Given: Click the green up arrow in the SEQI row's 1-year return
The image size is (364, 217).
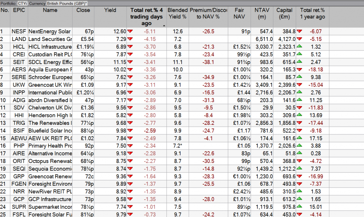Looking at the screenshot, I should coord(299,169).
